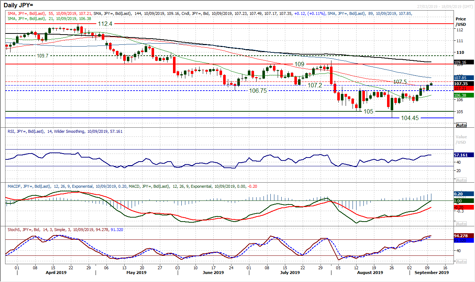The image size is (475, 282).
Task: Click the 107.21 red price tag
Action: (x=464, y=88)
